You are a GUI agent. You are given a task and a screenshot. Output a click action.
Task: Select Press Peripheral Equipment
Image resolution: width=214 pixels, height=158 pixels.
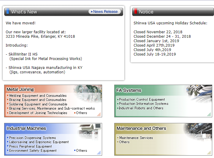31,146
